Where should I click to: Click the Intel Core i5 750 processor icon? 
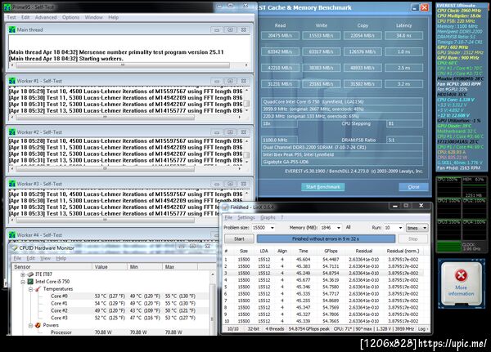click(30, 281)
